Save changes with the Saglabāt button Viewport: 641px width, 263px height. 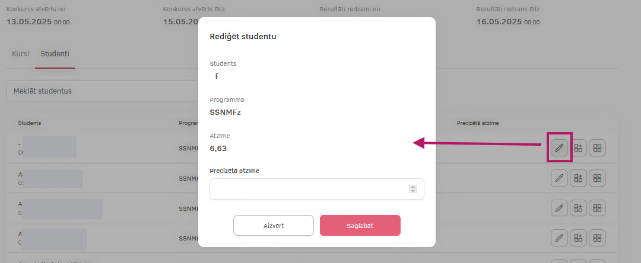point(360,226)
